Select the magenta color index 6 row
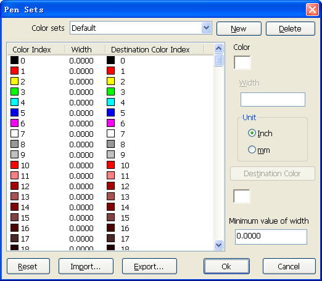The height and width of the screenshot is (281, 322). pyautogui.click(x=110, y=123)
